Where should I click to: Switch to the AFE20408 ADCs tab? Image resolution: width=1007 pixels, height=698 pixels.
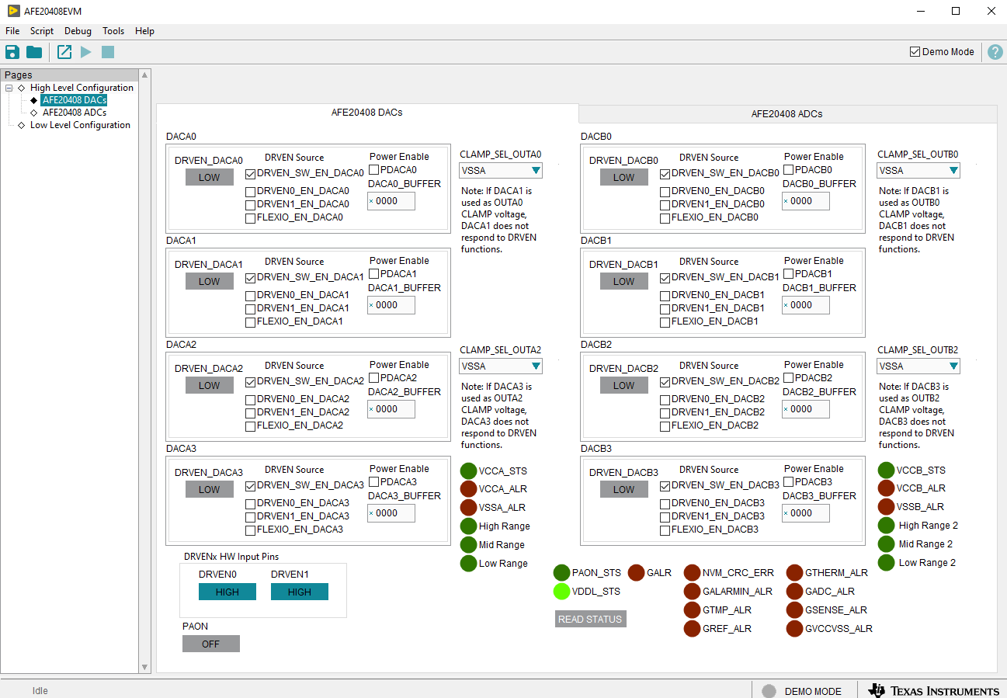pyautogui.click(x=787, y=114)
